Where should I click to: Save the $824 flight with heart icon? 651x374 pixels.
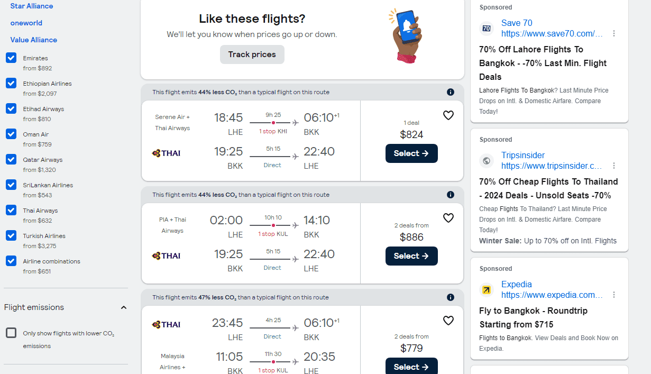pyautogui.click(x=448, y=115)
